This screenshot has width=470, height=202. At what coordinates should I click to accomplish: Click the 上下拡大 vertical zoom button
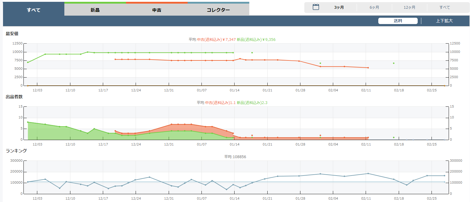click(x=444, y=21)
